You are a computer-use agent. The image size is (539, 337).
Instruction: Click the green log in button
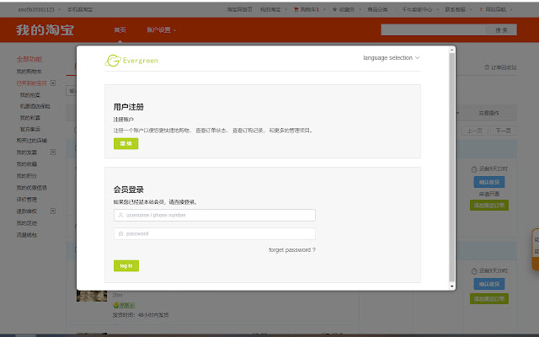pos(126,266)
